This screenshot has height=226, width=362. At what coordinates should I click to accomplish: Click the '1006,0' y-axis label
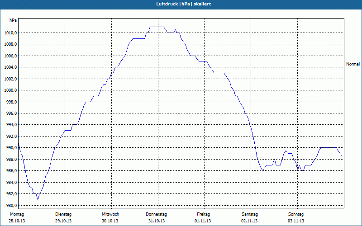point(10,56)
